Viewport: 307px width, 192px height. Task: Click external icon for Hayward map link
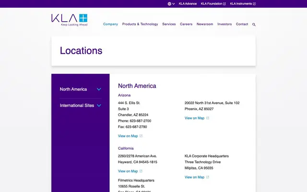(x=141, y=171)
